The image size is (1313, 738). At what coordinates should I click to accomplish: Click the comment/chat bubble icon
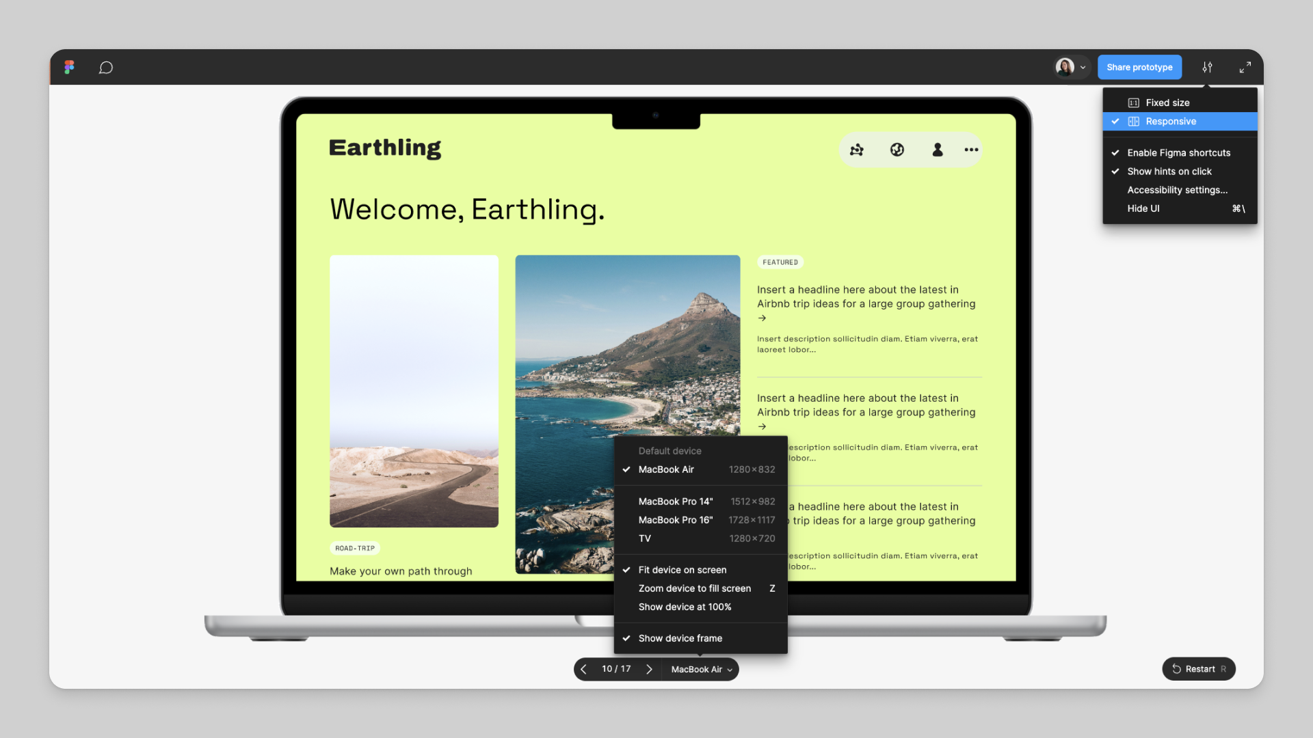coord(107,67)
